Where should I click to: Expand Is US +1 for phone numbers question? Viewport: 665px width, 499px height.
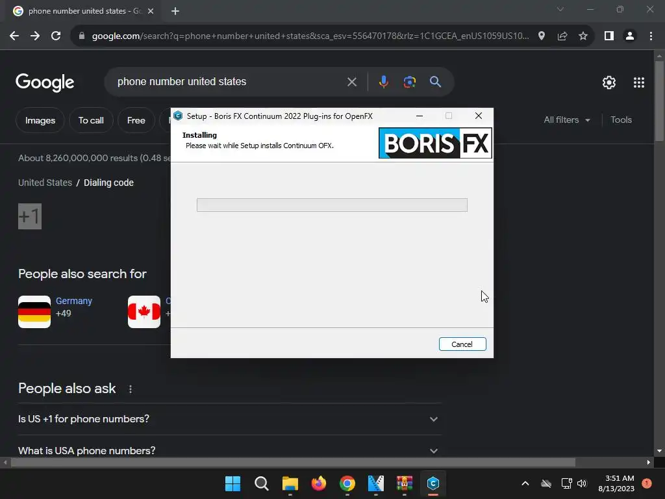tap(229, 419)
